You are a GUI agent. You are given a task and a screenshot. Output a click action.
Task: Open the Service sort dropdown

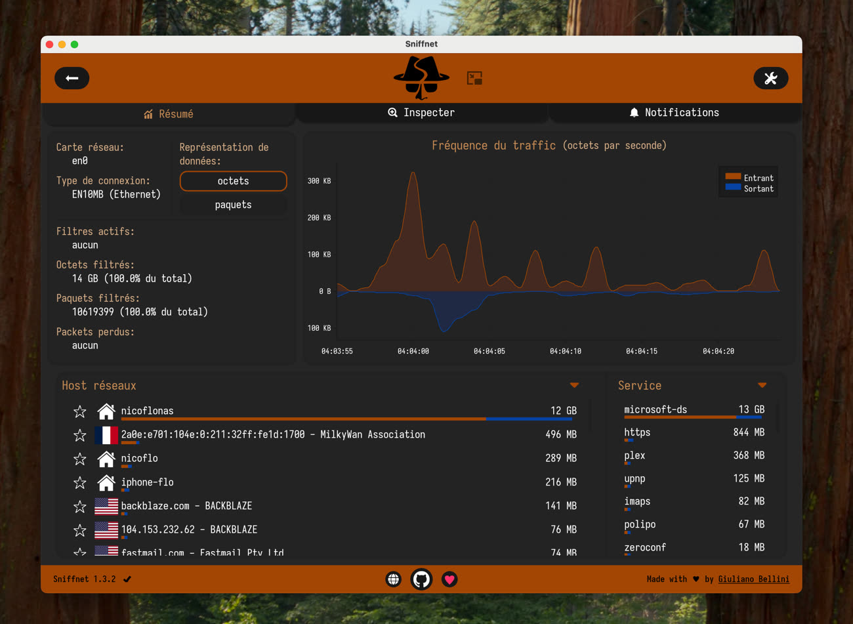click(762, 385)
